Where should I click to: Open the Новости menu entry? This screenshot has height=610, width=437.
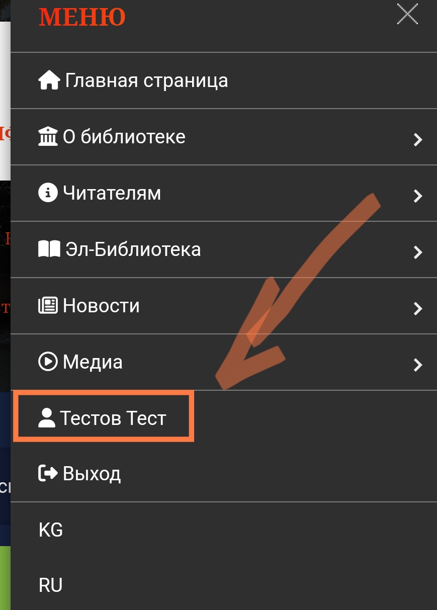(223, 306)
